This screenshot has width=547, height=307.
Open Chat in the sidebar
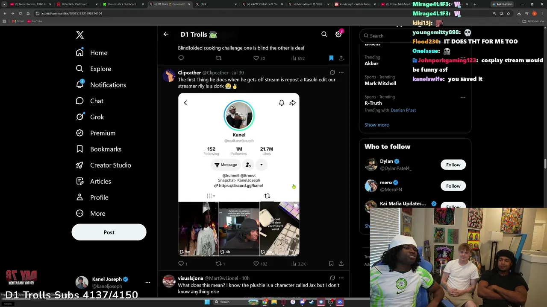(89, 101)
